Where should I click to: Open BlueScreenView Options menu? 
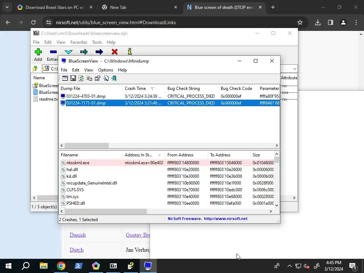tap(106, 70)
